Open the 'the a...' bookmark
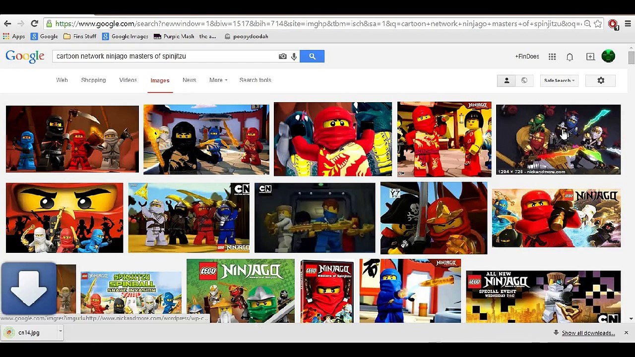The width and height of the screenshot is (635, 357). coord(207,36)
